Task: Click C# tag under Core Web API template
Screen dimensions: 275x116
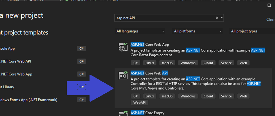Action: tap(135, 96)
